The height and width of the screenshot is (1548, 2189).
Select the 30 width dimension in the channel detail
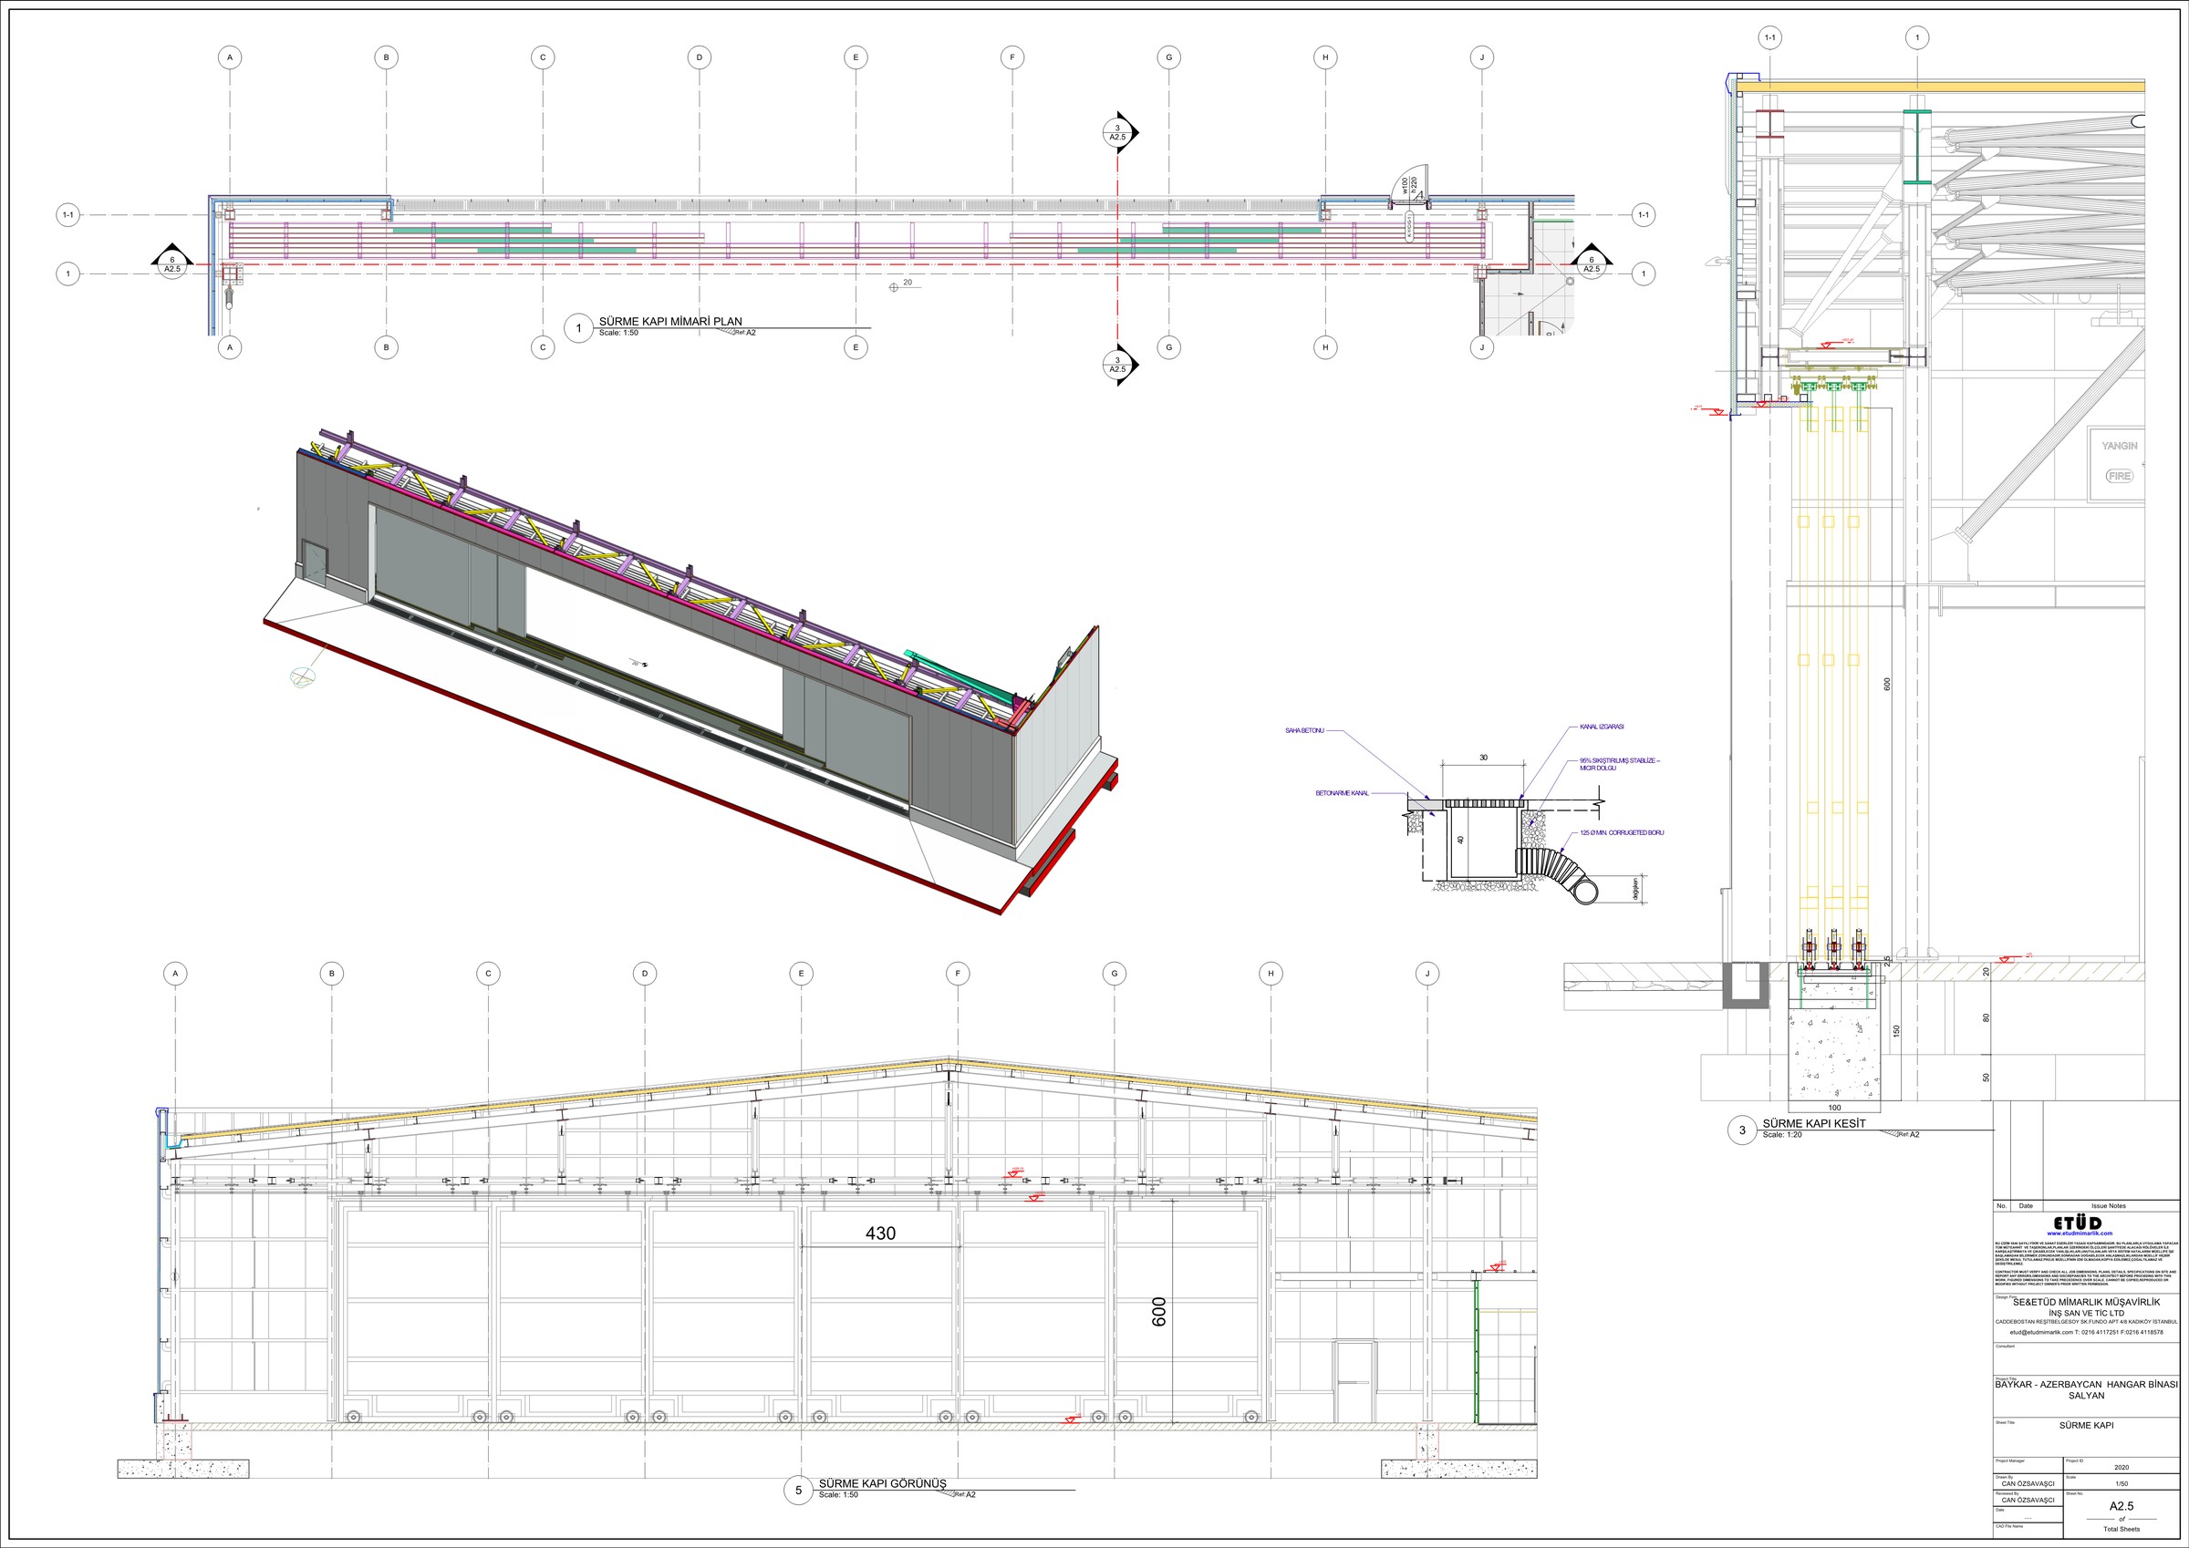(x=1483, y=758)
